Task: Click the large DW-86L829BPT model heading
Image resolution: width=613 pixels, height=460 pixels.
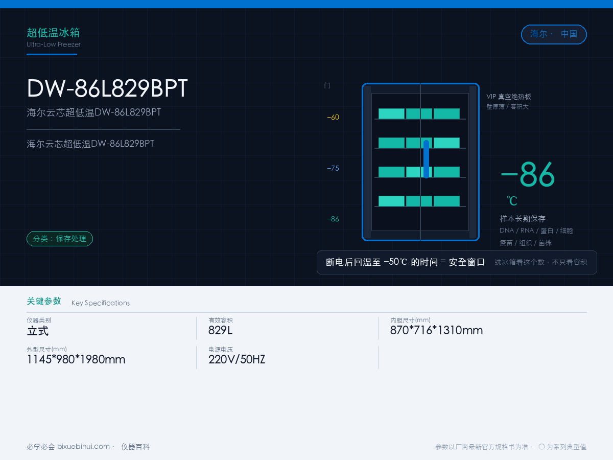Action: 107,89
